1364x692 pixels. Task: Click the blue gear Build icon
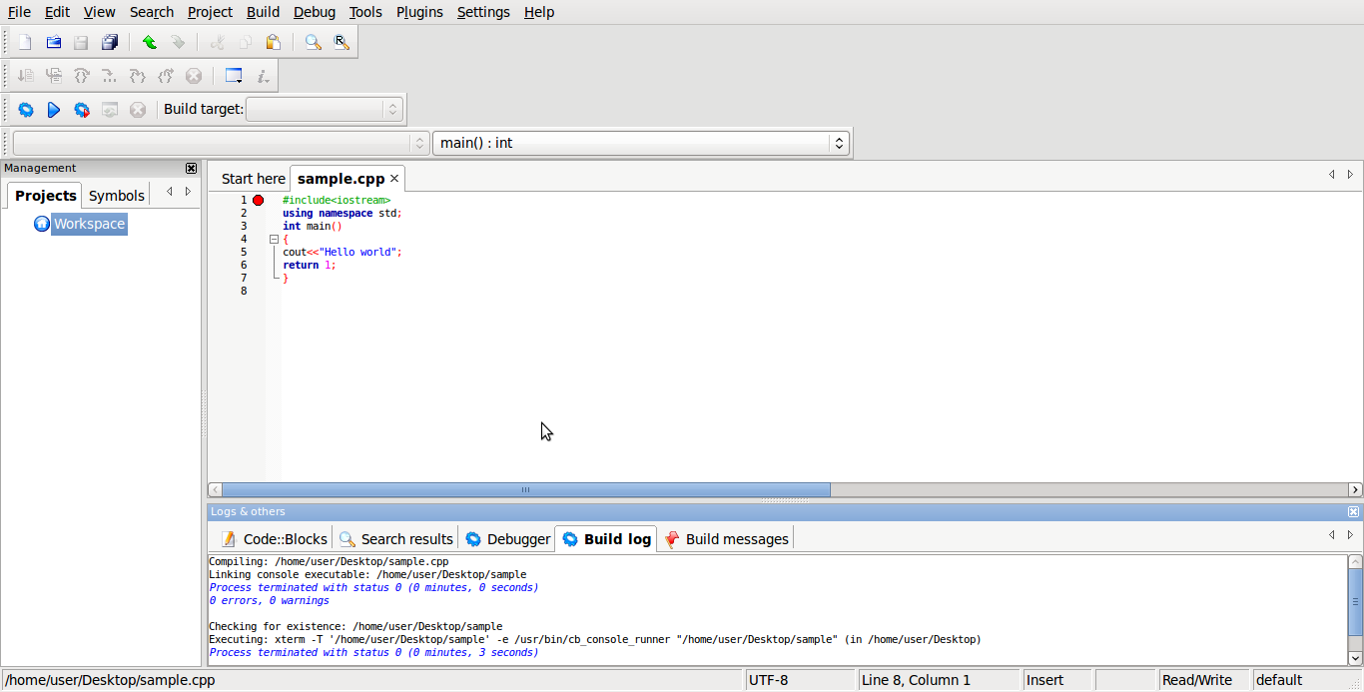pos(26,109)
